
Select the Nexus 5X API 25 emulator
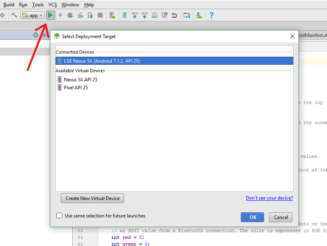[x=81, y=79]
